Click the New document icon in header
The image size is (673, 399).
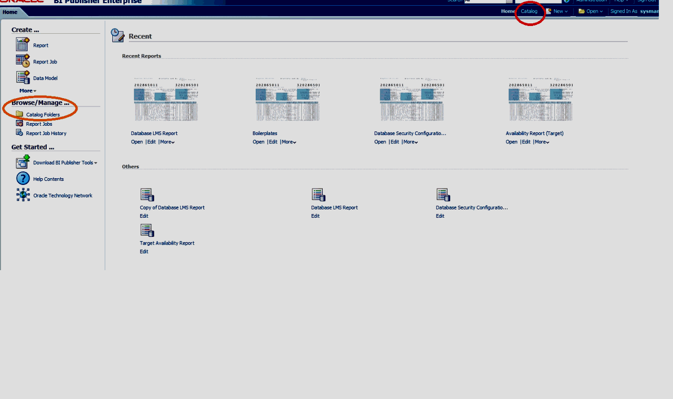pos(548,11)
